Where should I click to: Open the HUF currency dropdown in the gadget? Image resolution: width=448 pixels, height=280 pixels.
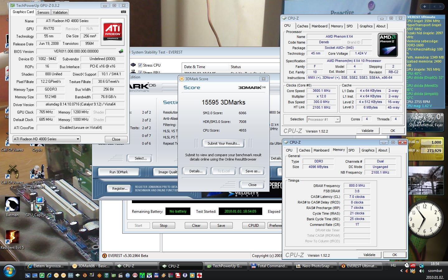(x=417, y=150)
